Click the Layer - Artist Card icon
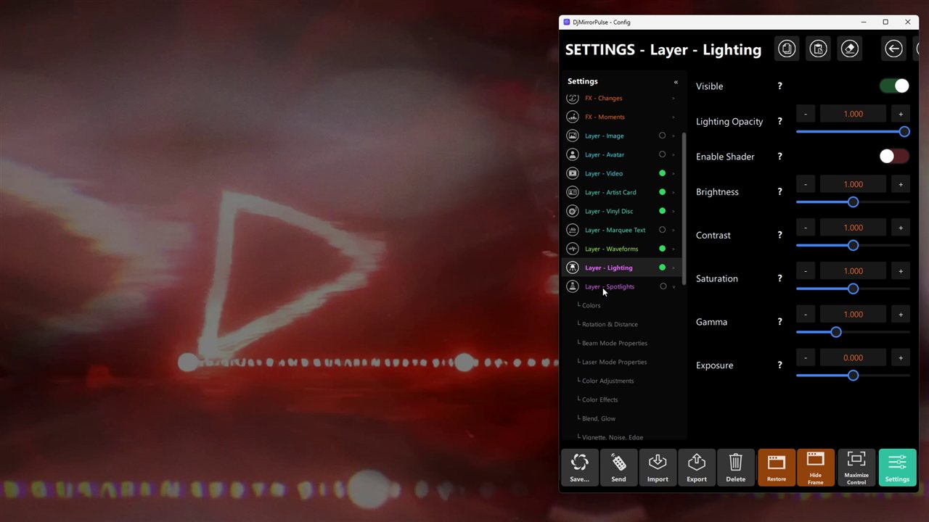 [x=573, y=192]
